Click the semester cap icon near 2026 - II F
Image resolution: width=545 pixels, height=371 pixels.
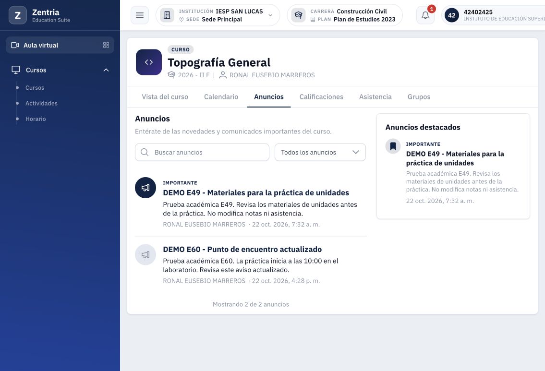[171, 75]
